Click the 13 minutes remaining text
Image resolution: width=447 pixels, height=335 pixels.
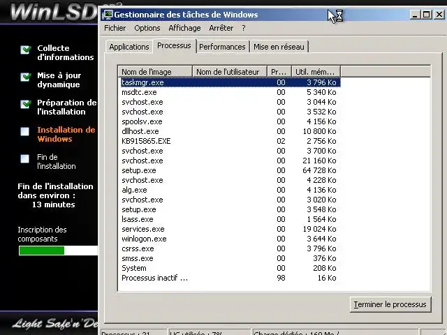point(54,204)
